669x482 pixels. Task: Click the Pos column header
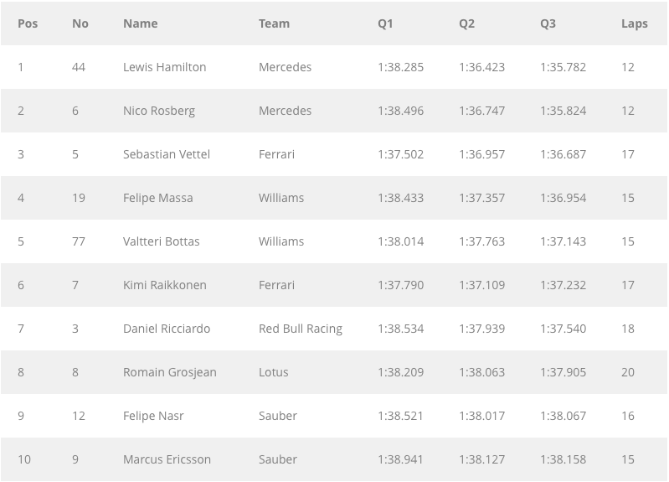click(x=28, y=23)
